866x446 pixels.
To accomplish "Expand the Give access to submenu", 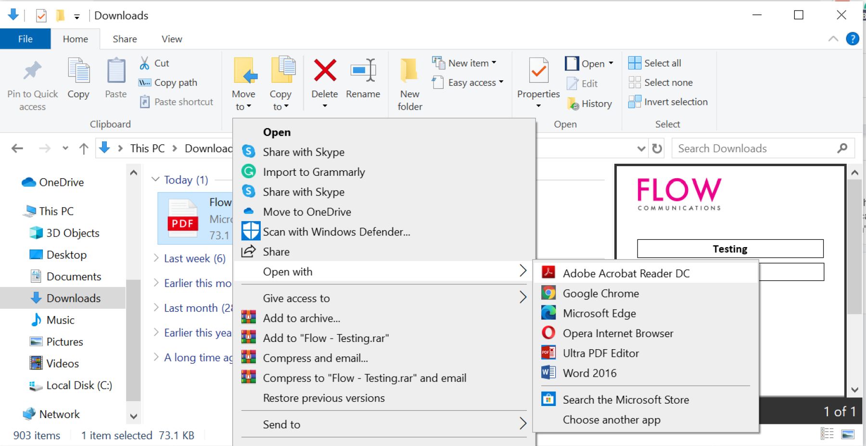I will (384, 298).
